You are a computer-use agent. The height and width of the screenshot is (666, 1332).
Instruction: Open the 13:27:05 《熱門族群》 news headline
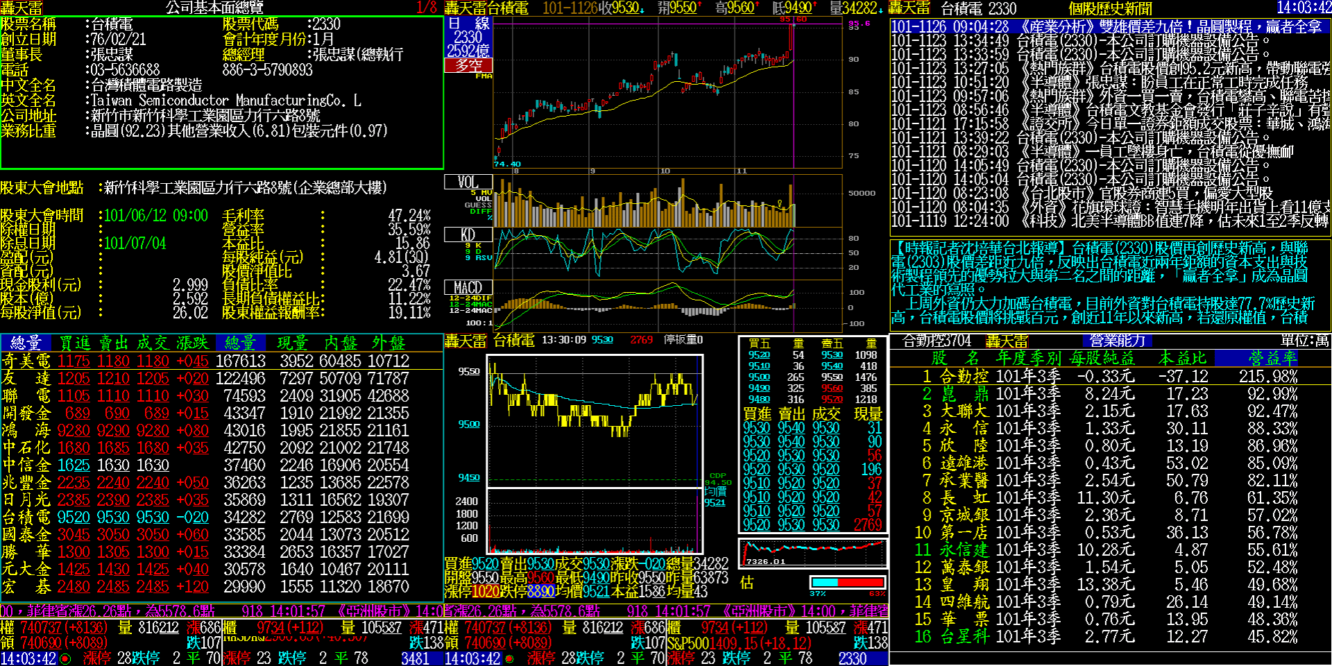1111,68
